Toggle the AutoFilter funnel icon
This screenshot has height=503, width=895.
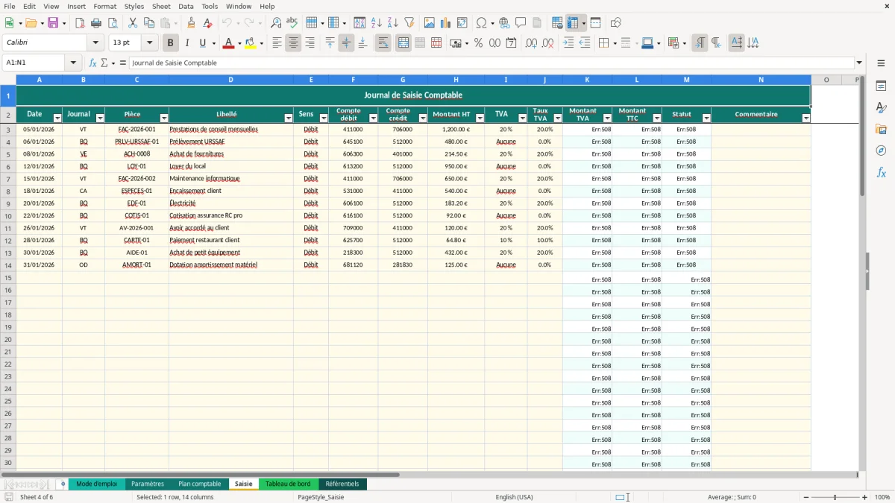tap(409, 23)
